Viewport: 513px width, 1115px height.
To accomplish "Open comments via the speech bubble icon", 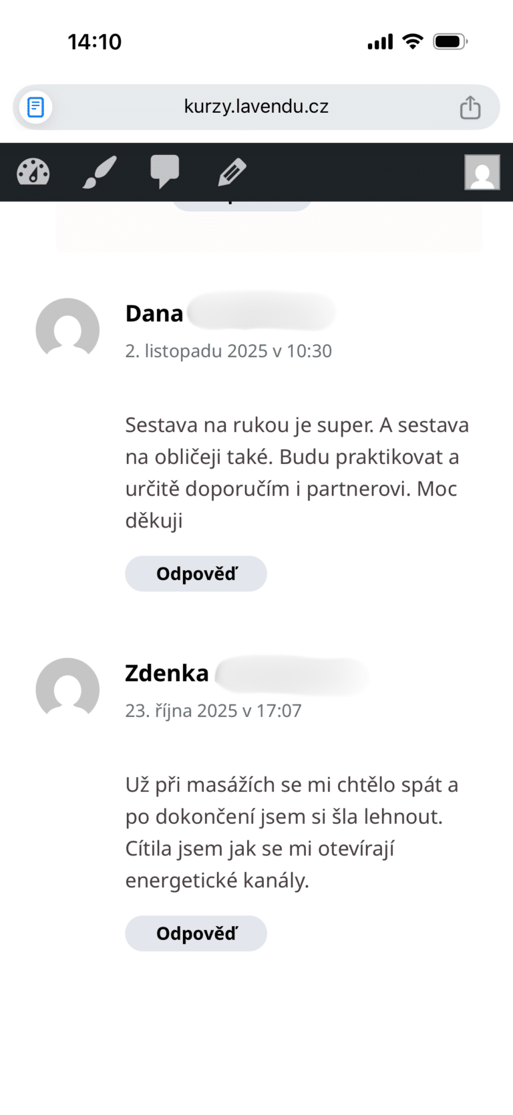I will tap(165, 172).
